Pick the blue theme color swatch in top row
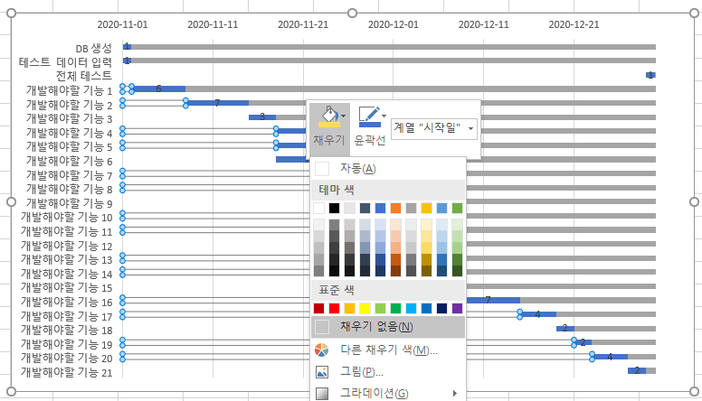702x401 pixels. point(380,208)
